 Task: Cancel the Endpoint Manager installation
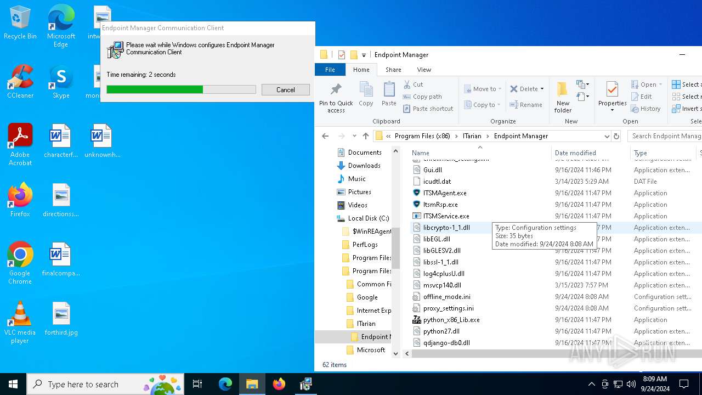[285, 89]
